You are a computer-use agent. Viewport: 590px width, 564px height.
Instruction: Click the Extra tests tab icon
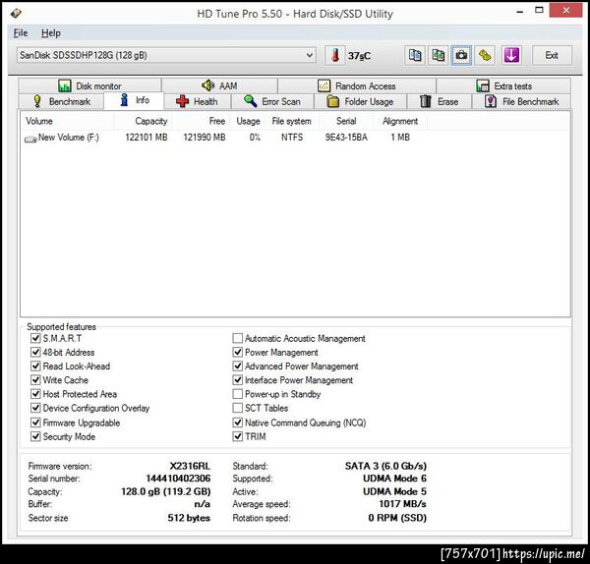483,86
